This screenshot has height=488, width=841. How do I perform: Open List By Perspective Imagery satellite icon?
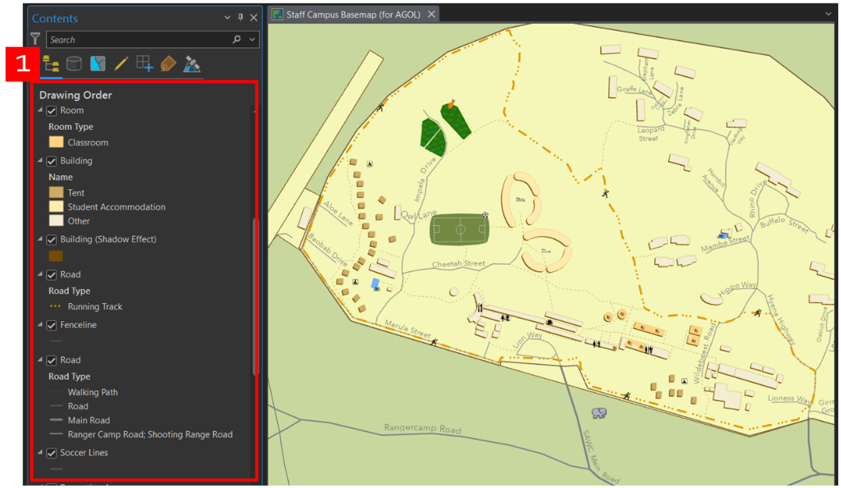(x=192, y=64)
